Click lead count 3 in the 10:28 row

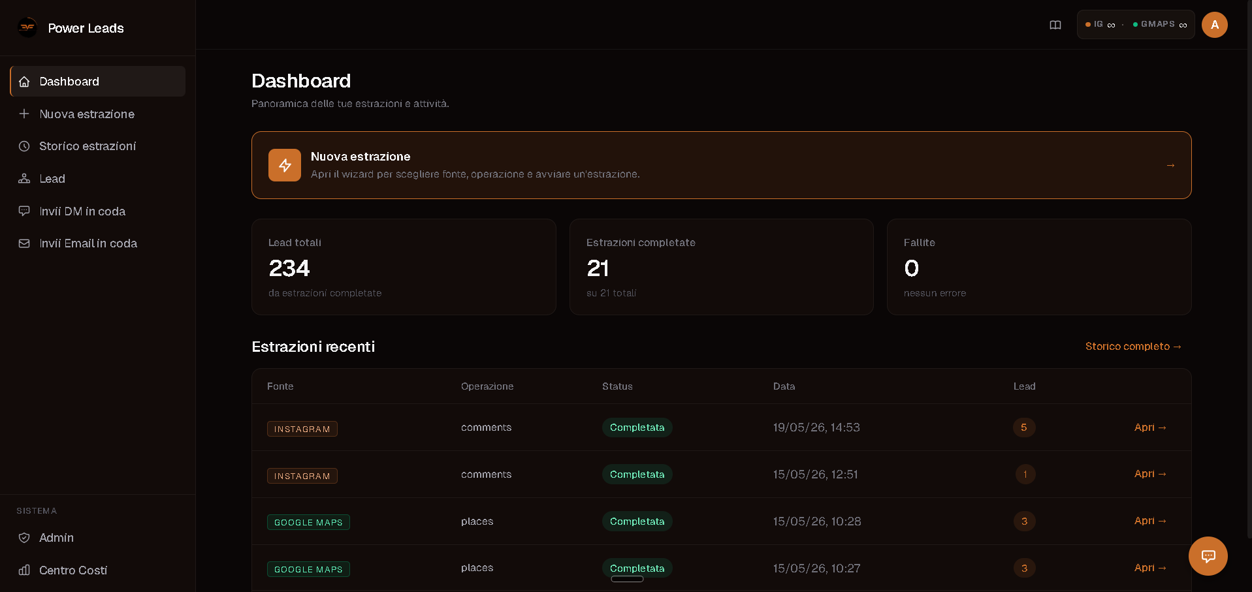1024,522
